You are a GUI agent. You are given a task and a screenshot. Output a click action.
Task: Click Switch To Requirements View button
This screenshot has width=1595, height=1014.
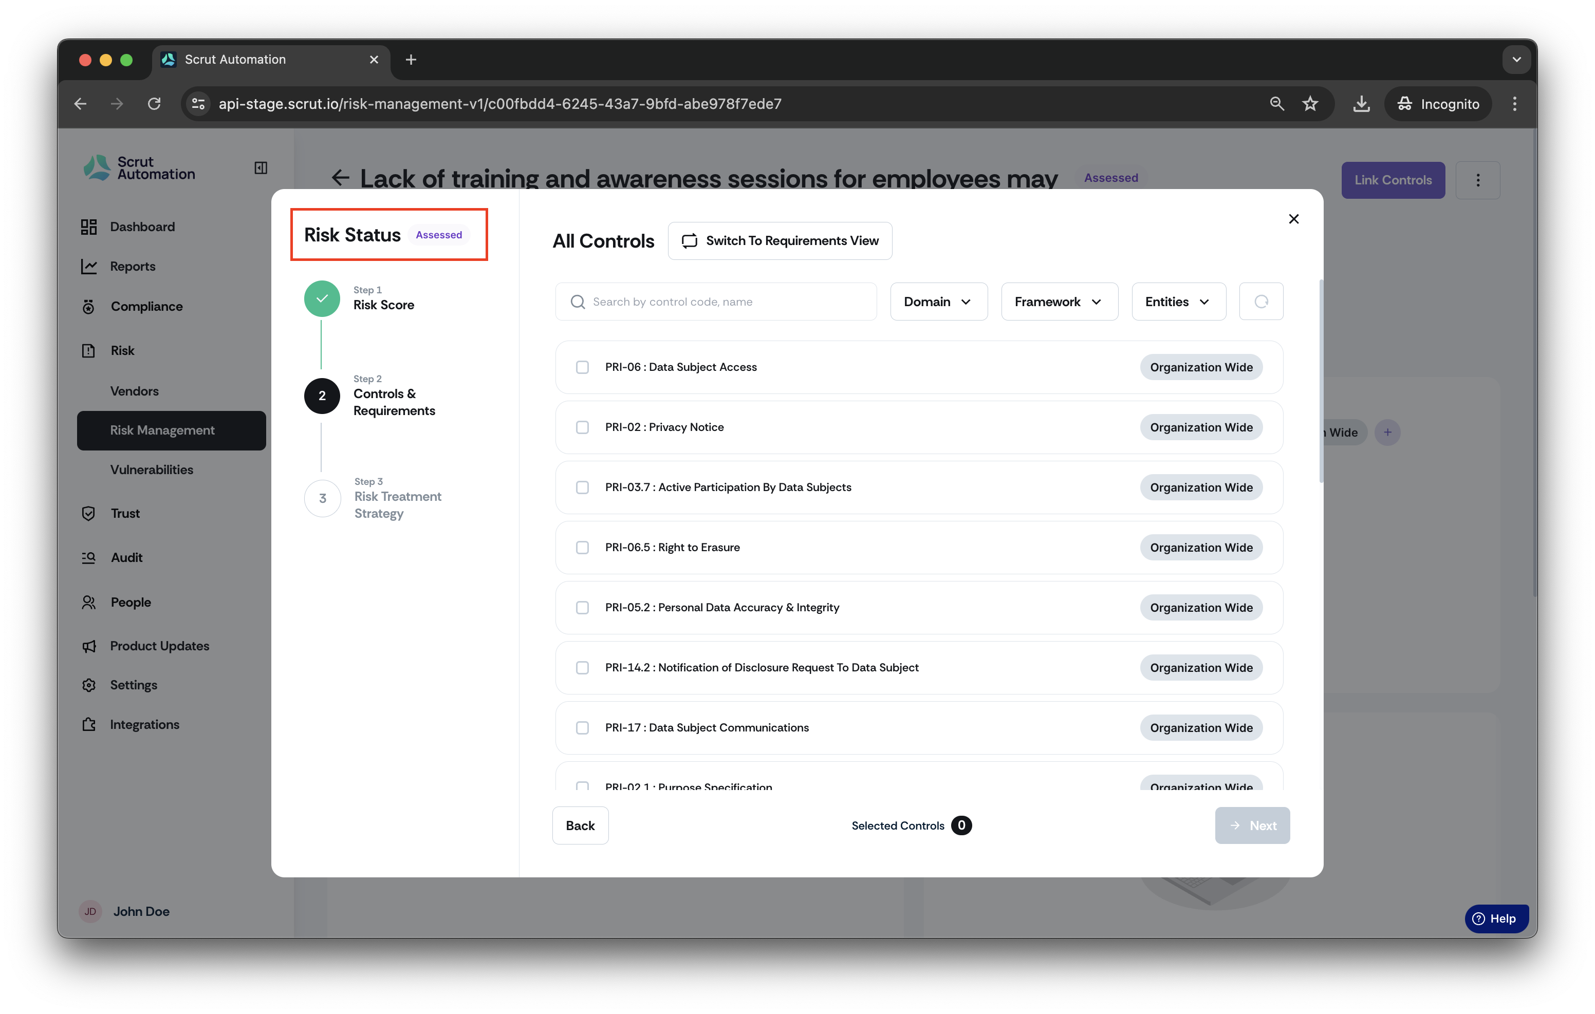click(780, 241)
